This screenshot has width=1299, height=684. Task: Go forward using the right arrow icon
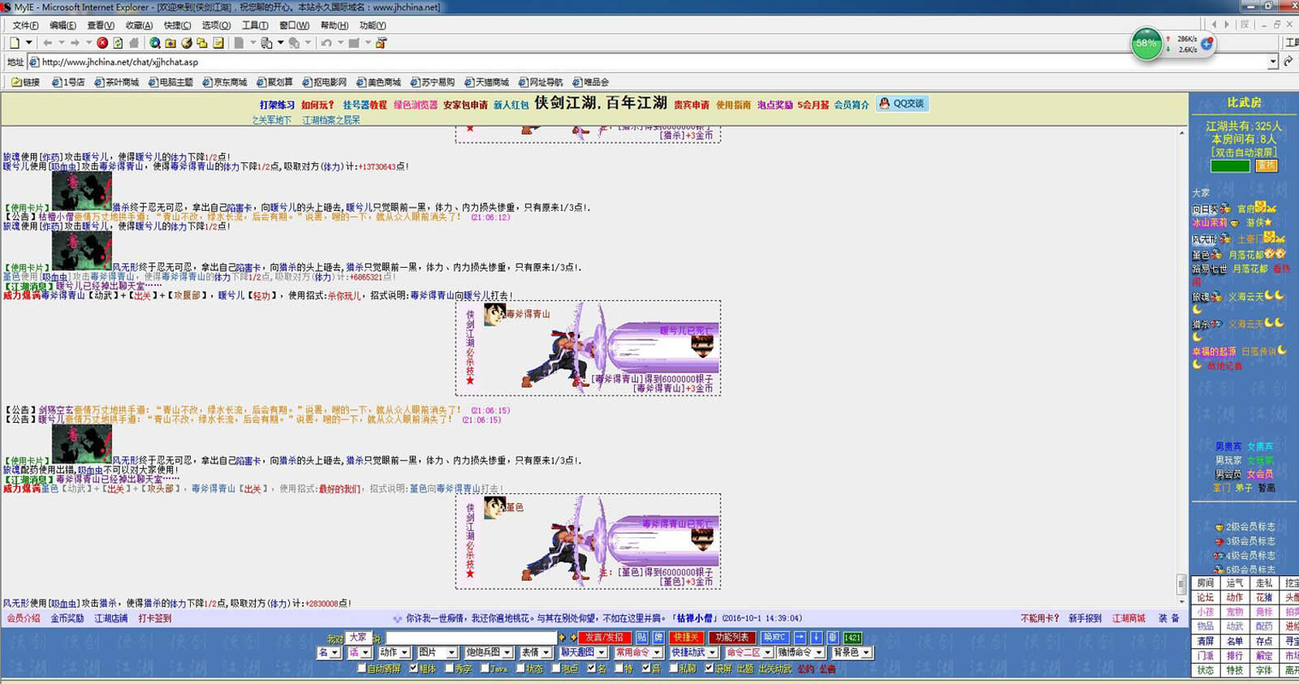tap(75, 43)
